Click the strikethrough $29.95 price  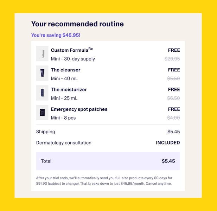[172, 59]
